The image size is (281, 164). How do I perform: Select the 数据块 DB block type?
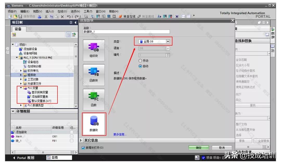click(94, 124)
